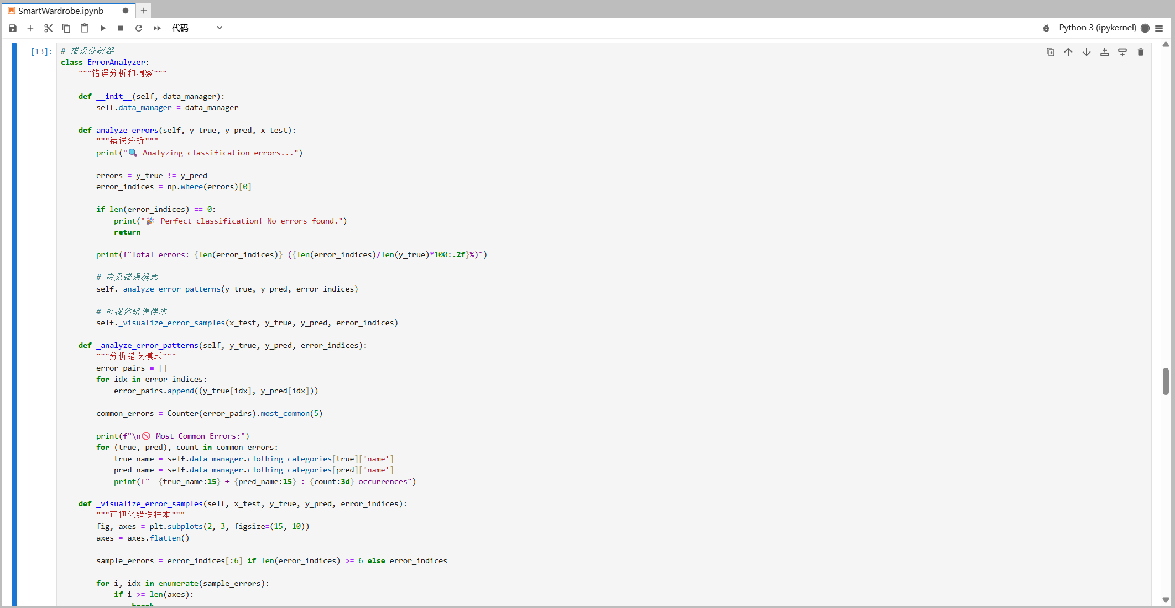Image resolution: width=1175 pixels, height=608 pixels.
Task: Save the notebook with the disk icon
Action: 13,28
